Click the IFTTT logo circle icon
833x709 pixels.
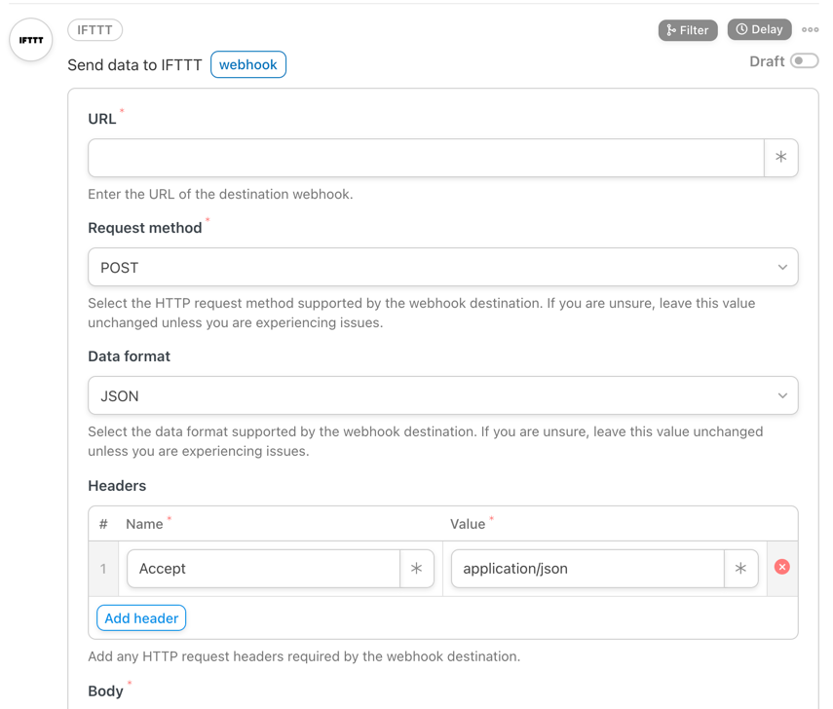[x=31, y=40]
